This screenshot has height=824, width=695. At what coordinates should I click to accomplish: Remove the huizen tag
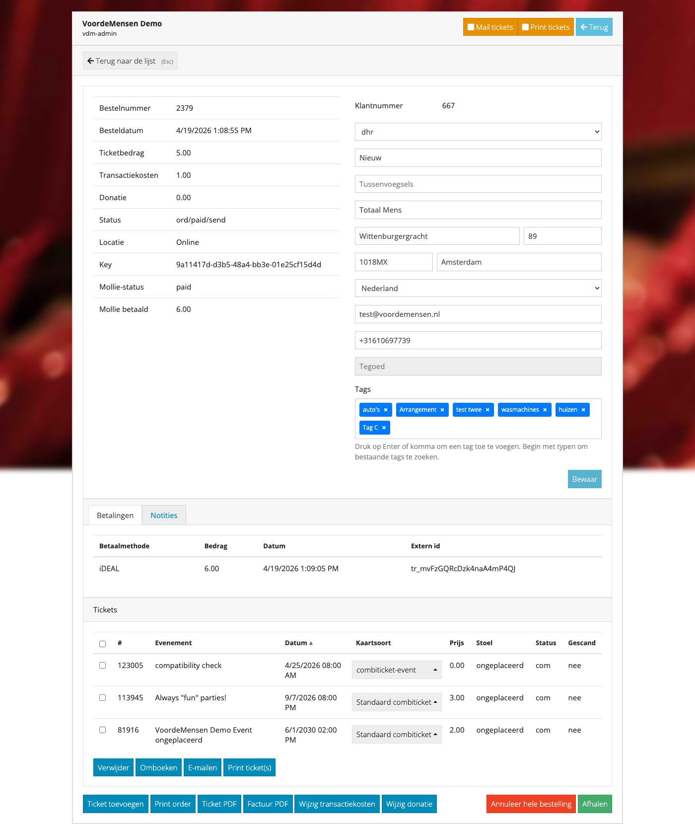pyautogui.click(x=583, y=410)
